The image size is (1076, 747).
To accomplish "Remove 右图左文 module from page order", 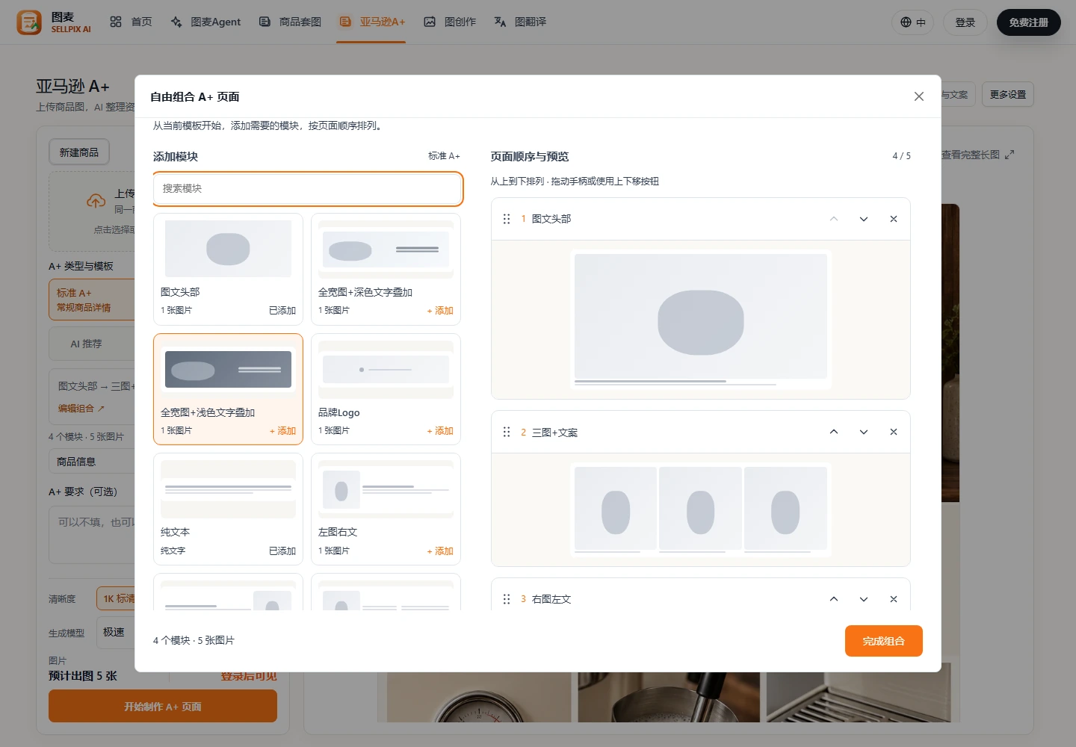I will click(x=894, y=599).
